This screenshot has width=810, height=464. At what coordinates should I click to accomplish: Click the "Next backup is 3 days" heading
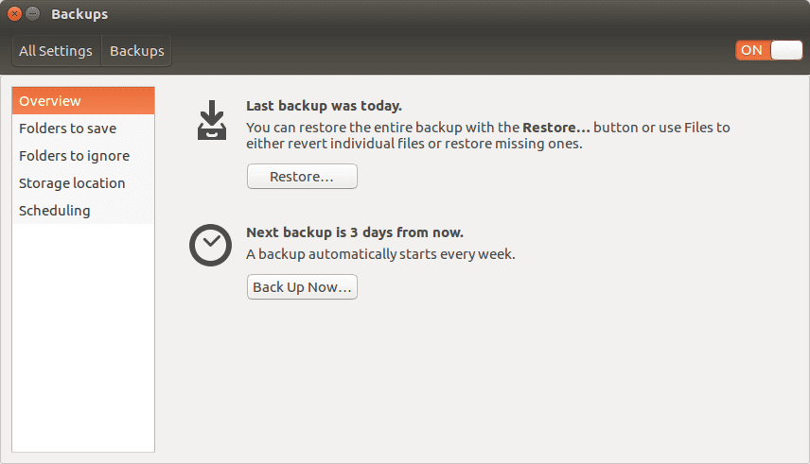[354, 232]
